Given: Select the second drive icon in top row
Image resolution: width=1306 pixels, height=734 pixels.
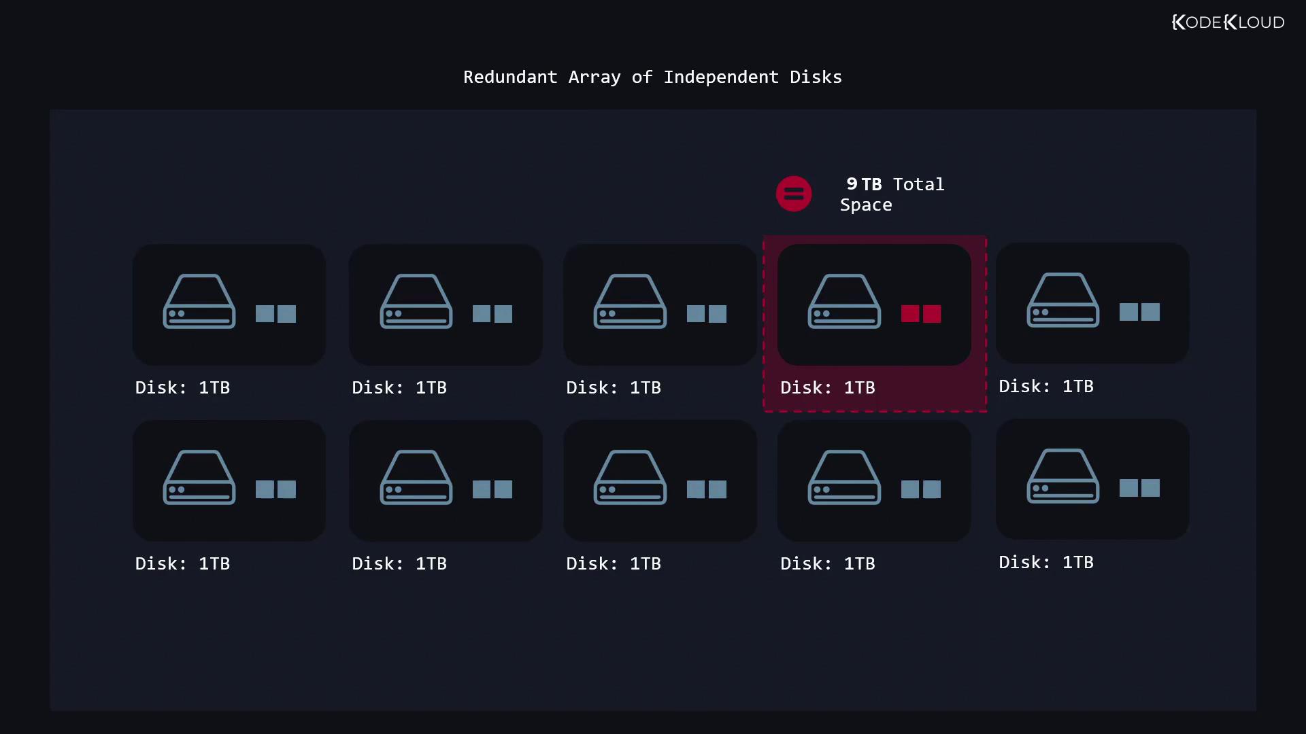Looking at the screenshot, I should pyautogui.click(x=416, y=302).
